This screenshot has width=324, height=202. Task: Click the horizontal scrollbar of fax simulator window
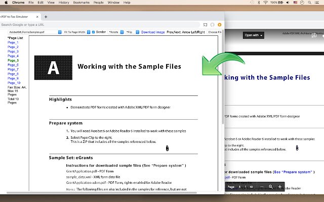[101, 193]
